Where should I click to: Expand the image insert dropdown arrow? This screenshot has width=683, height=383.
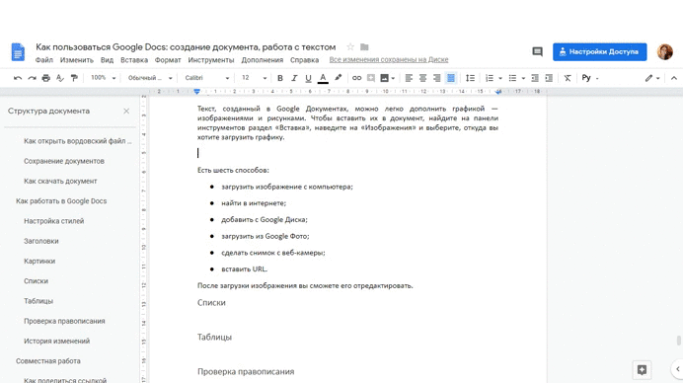click(x=393, y=78)
